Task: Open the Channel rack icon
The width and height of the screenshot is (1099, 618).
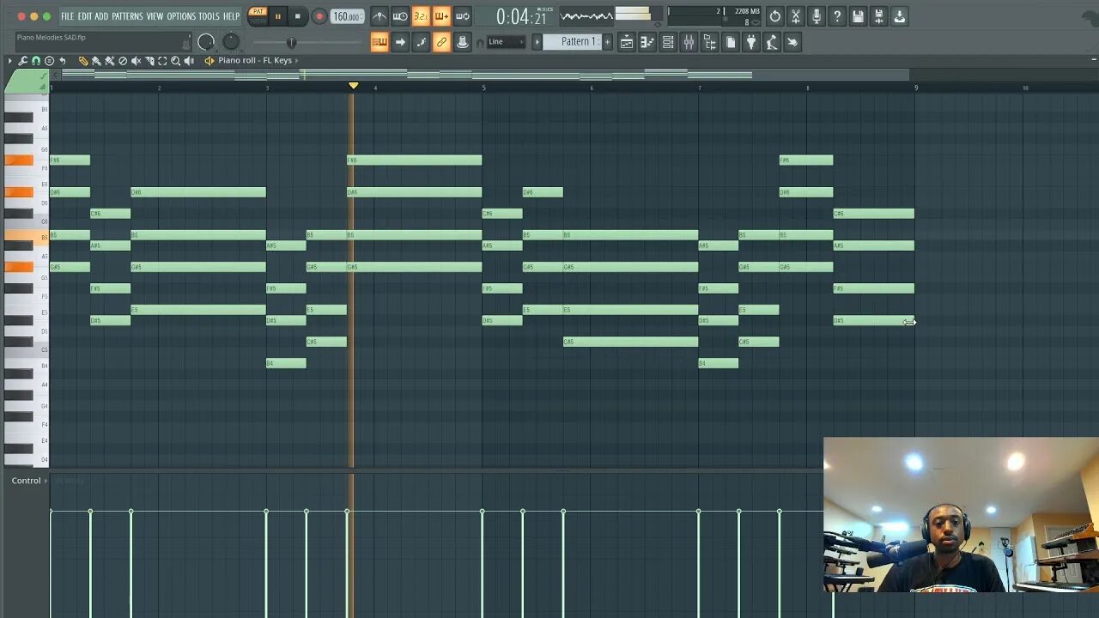Action: pyautogui.click(x=668, y=42)
